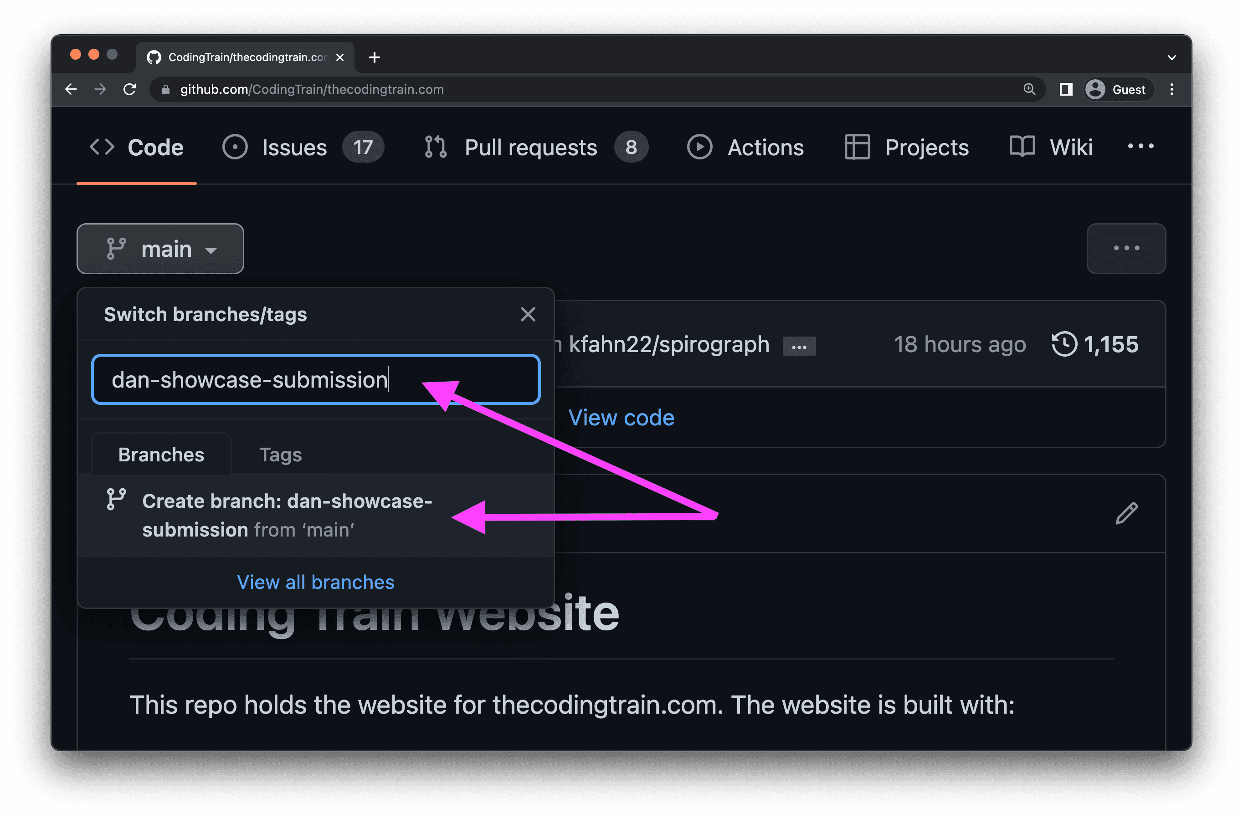Open the Chrome side panel icon
The image size is (1243, 818).
click(x=1065, y=89)
